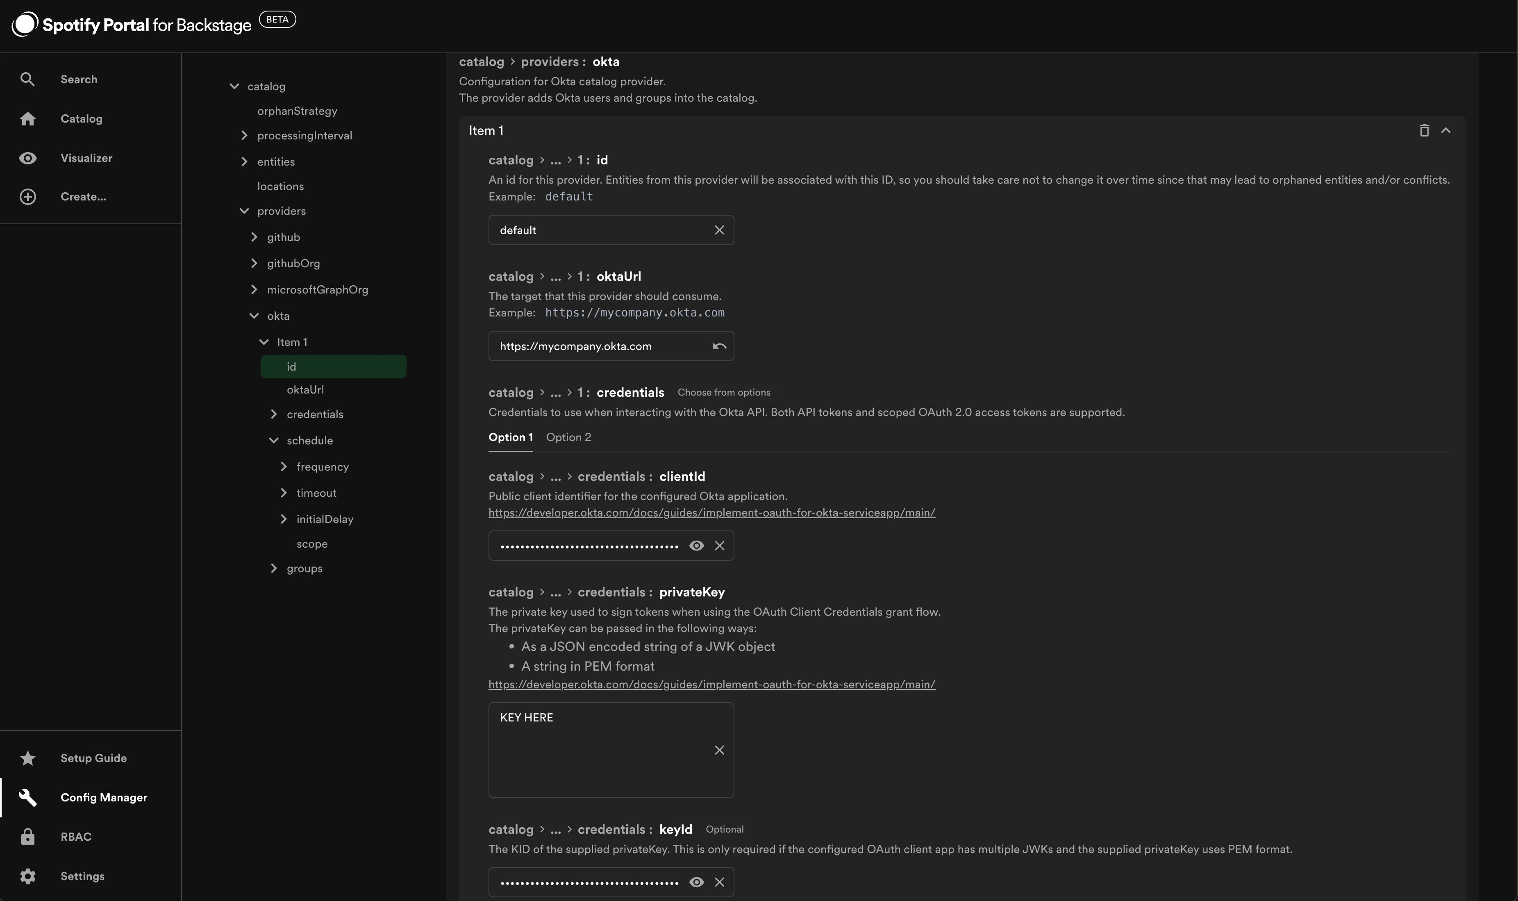Expand credentials in the tree

(x=274, y=414)
